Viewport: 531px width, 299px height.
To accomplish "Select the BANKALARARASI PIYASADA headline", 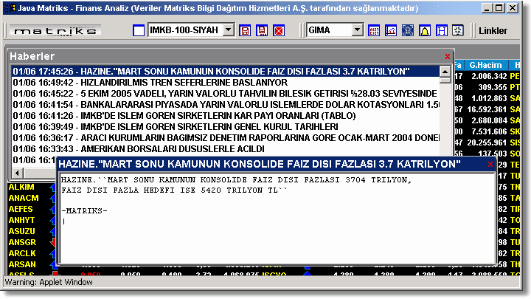I will (225, 104).
